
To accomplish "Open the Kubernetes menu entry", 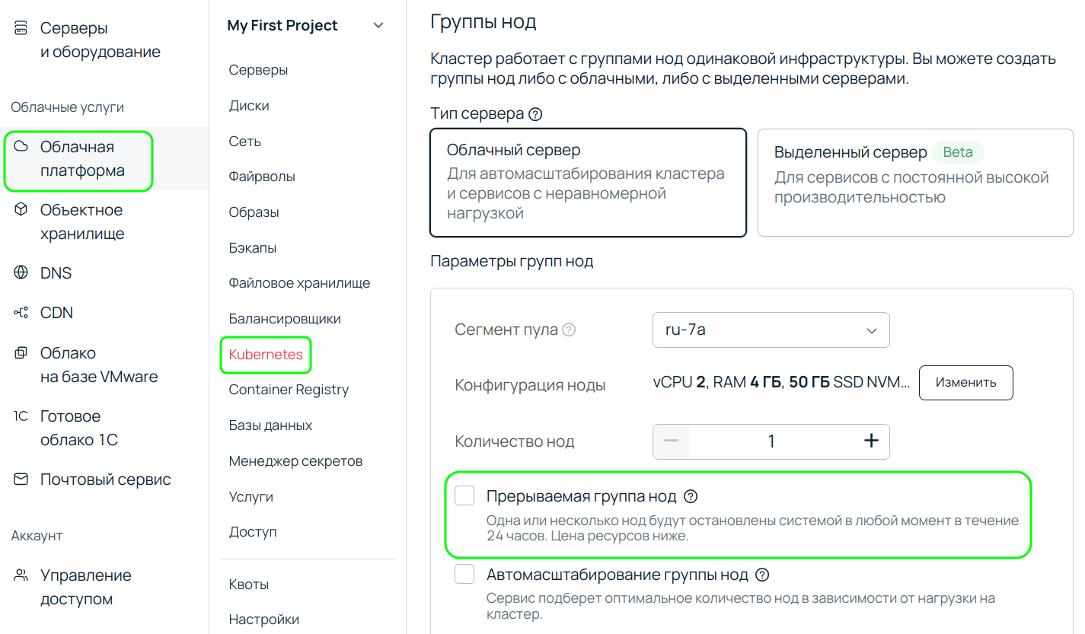I will [x=265, y=354].
